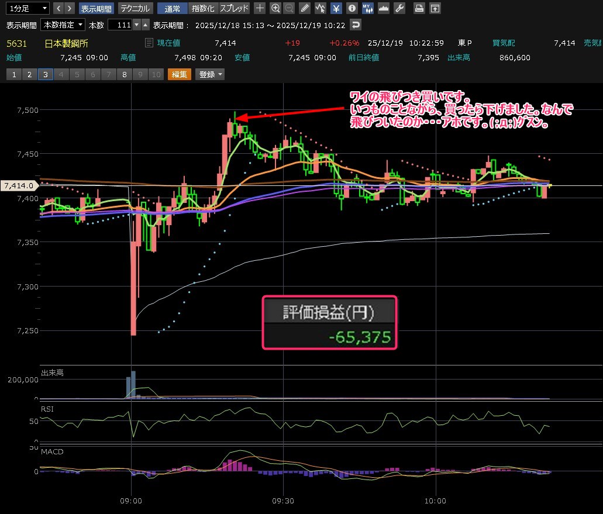Click the pop-out window icon
603x514 pixels.
[x=435, y=8]
